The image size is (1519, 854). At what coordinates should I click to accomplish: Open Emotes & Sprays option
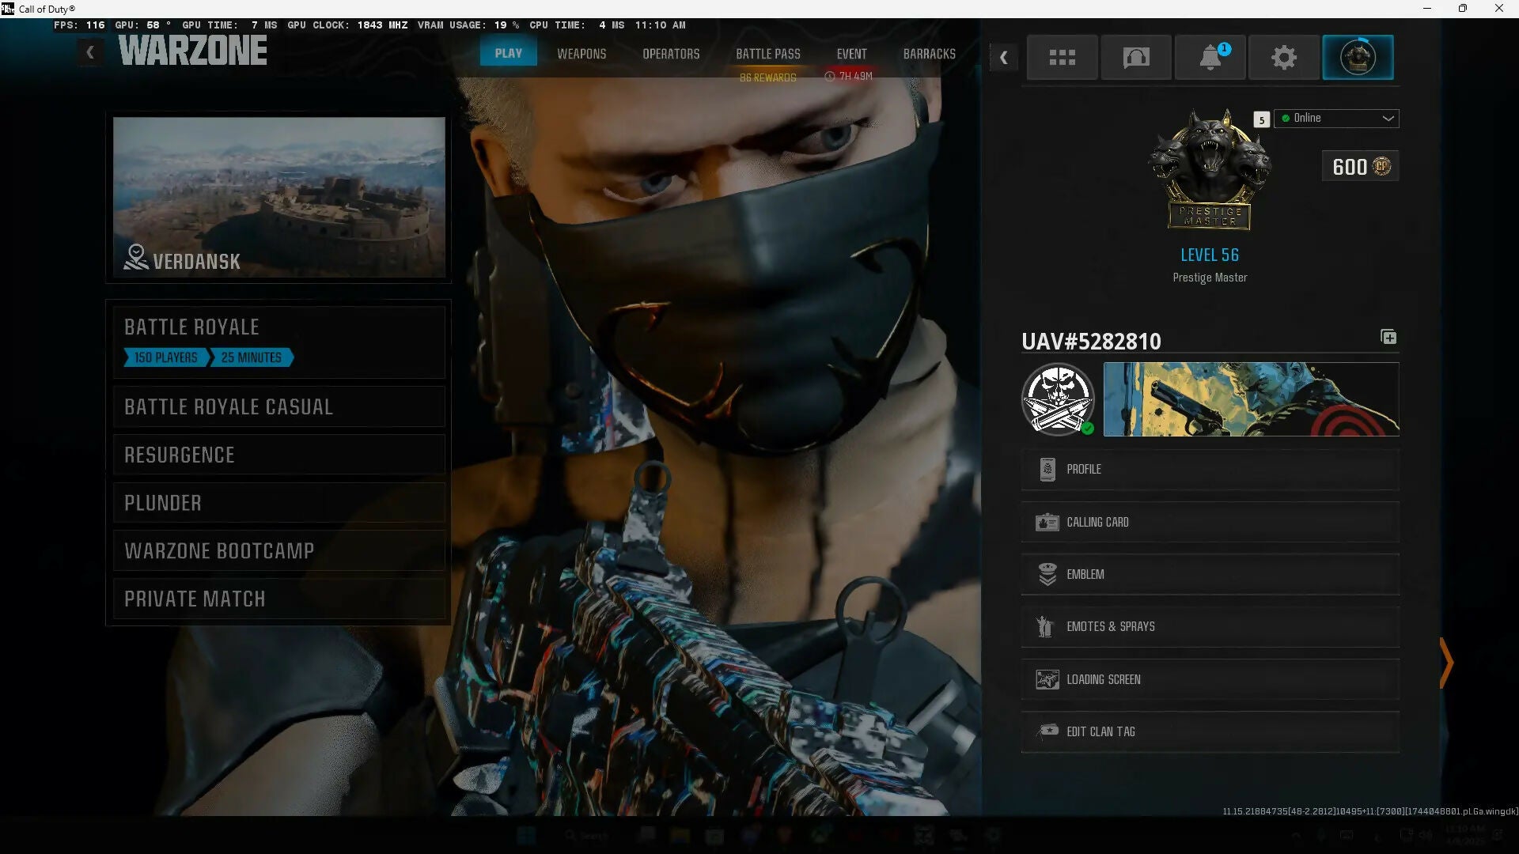[x=1210, y=626]
